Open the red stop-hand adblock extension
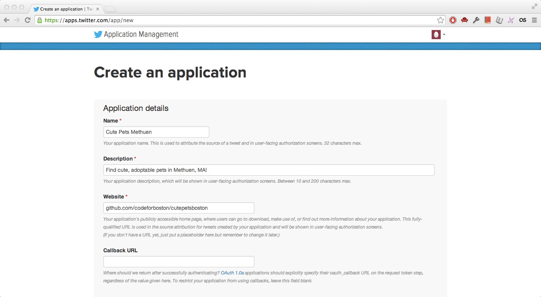 pos(453,20)
